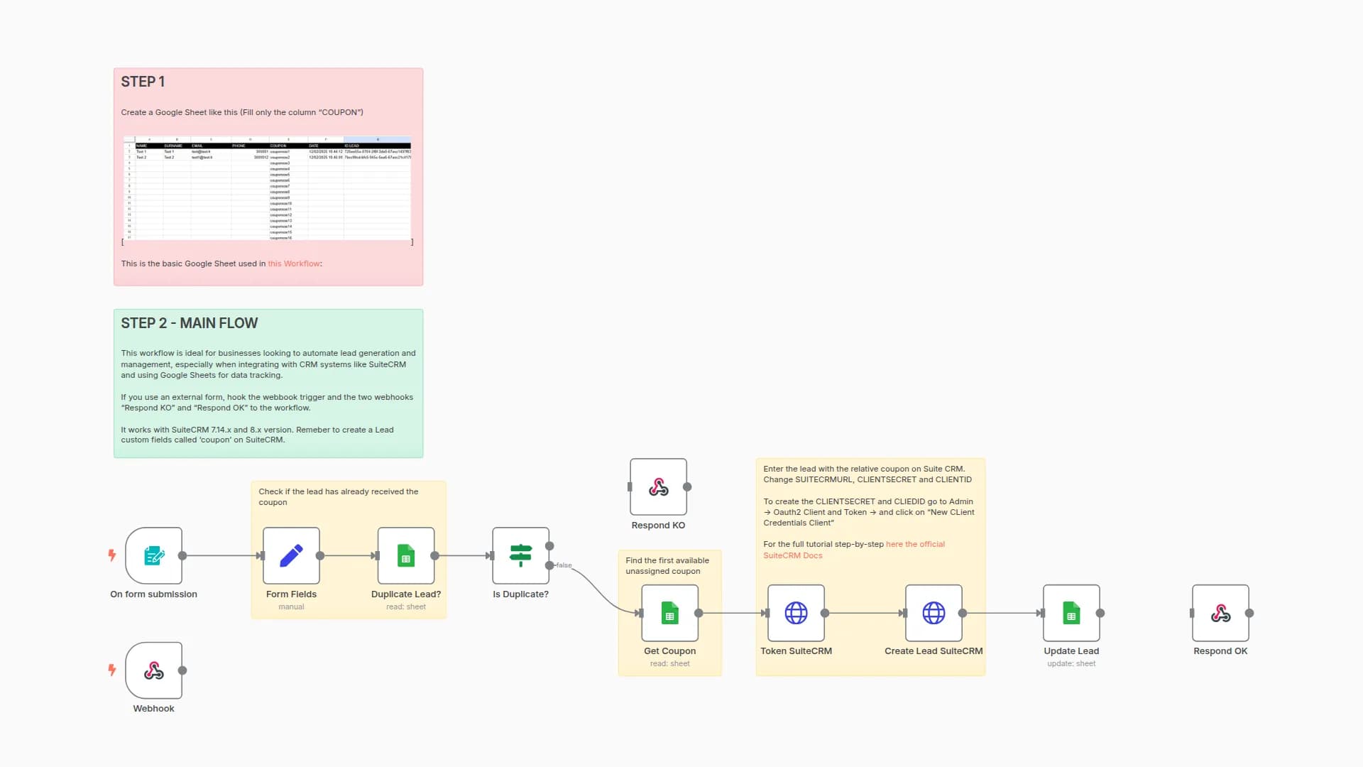This screenshot has width=1363, height=767.
Task: Click the 'Form Fields' node label
Action: 291,594
